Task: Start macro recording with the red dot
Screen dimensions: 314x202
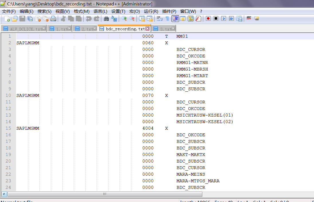Action: tap(208, 19)
